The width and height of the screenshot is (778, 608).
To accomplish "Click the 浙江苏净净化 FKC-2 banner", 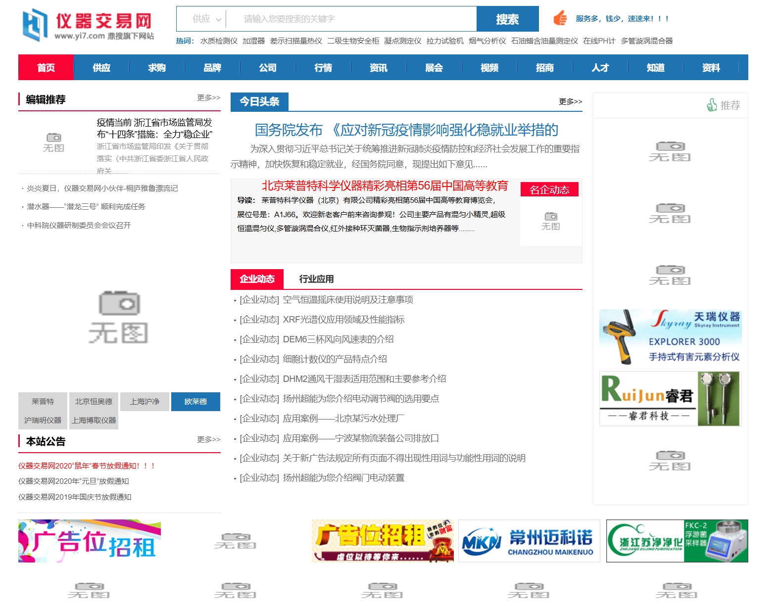I will coord(677,541).
